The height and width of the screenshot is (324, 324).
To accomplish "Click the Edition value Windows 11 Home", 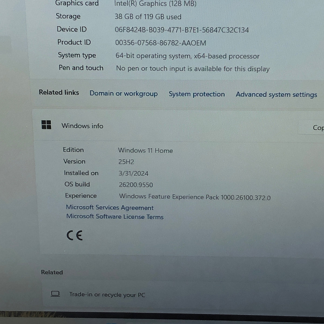I will pos(145,150).
